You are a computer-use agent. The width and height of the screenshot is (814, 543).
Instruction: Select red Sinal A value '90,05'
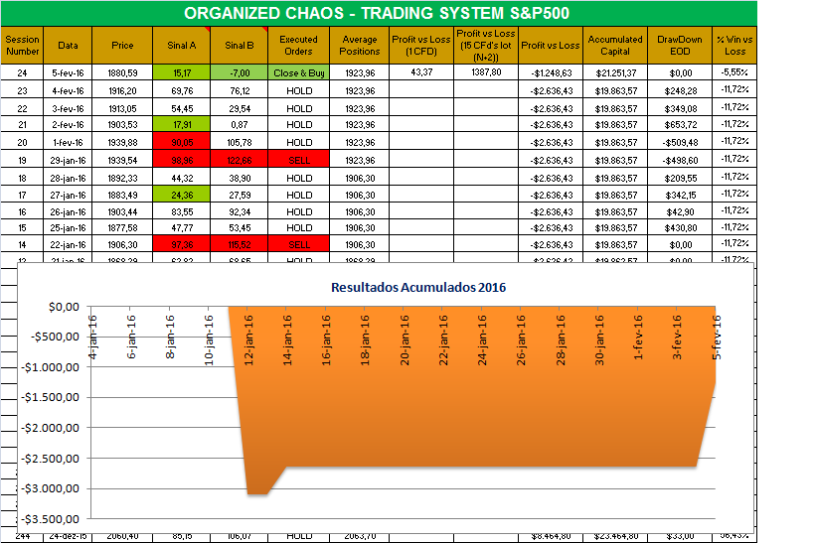[x=182, y=142]
